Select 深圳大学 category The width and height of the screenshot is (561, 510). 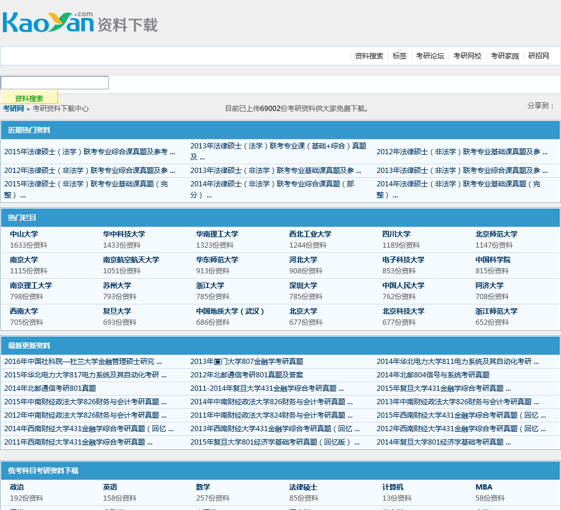coord(303,286)
